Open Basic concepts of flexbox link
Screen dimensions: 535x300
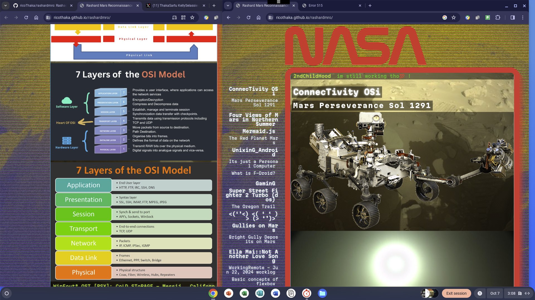click(x=255, y=281)
